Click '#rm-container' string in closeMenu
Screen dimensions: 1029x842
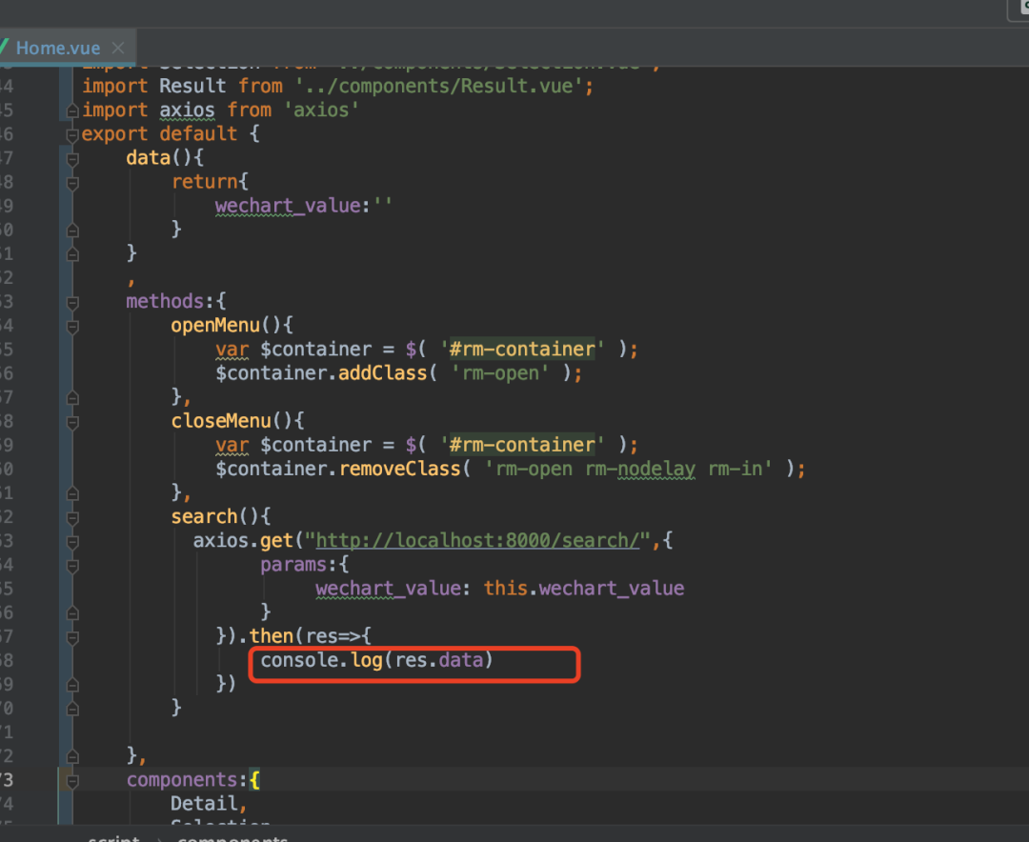pyautogui.click(x=522, y=445)
